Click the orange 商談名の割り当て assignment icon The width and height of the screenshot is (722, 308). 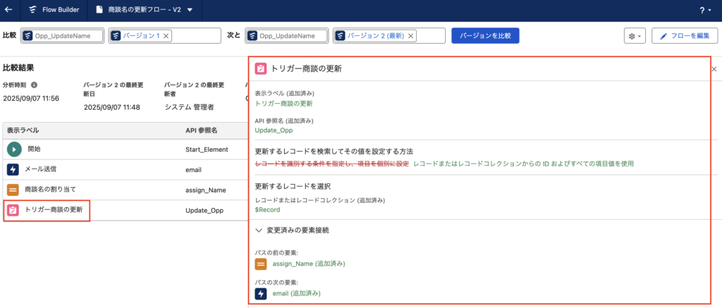[x=13, y=190]
